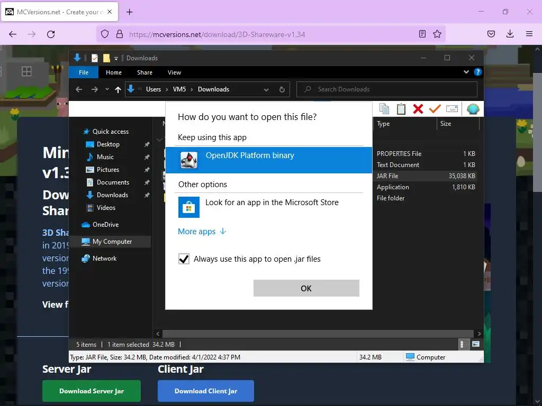Image resolution: width=542 pixels, height=406 pixels.
Task: Toggle Always use this app checkbox
Action: (x=184, y=259)
